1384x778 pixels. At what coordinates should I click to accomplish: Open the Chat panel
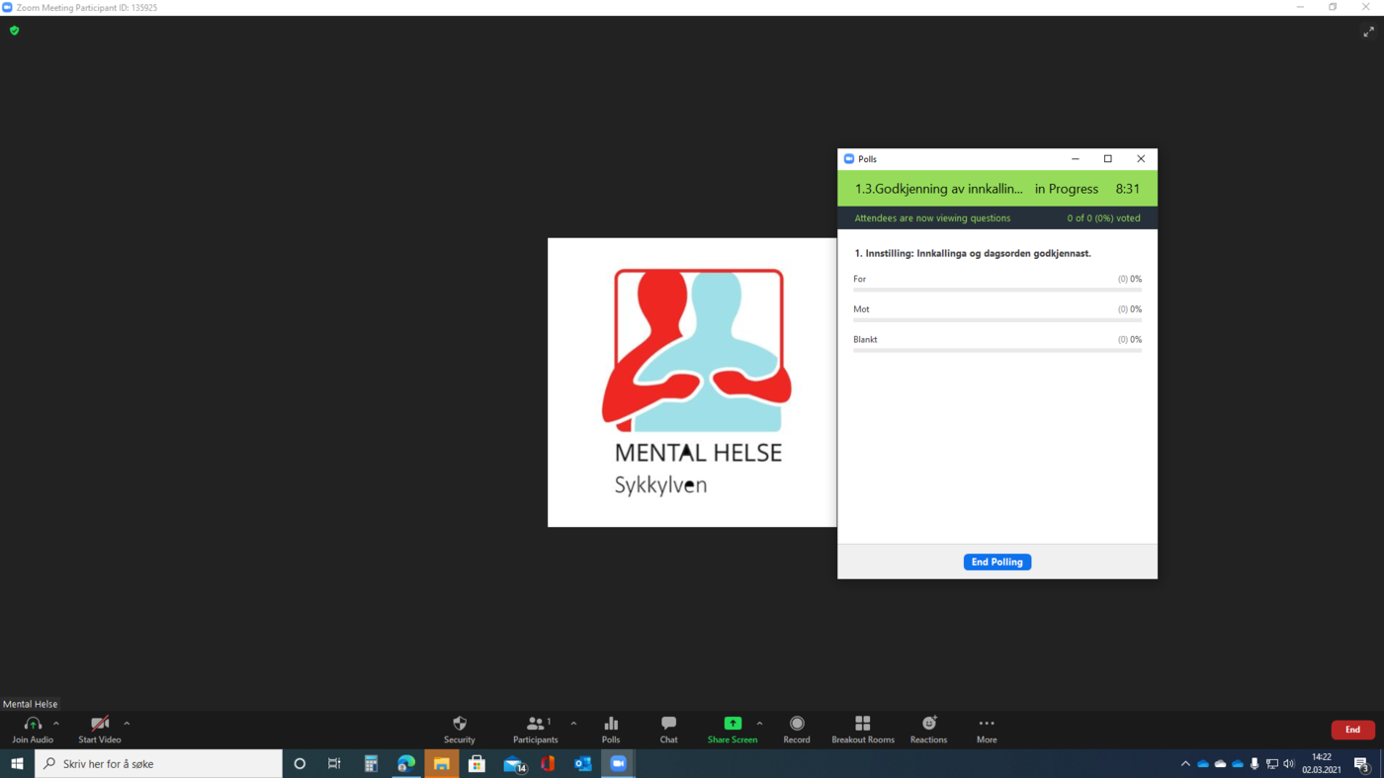669,730
